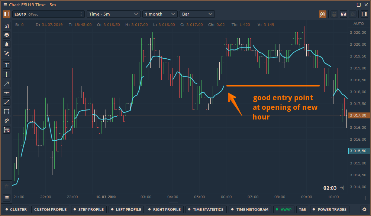The height and width of the screenshot is (216, 371).
Task: Toggle the VWAP indicator on/off
Action: click(283, 209)
